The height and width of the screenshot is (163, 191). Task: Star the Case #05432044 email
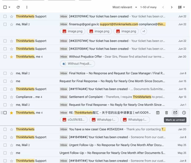(12, 129)
